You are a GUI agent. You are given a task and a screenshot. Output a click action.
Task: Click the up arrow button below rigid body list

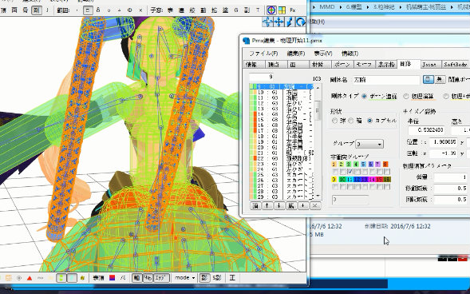click(x=267, y=206)
